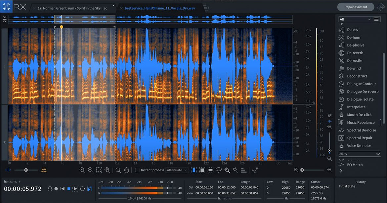Switch to bestService_HallsOfFame_11_Vocals_Dry.wav tab

(x=160, y=8)
